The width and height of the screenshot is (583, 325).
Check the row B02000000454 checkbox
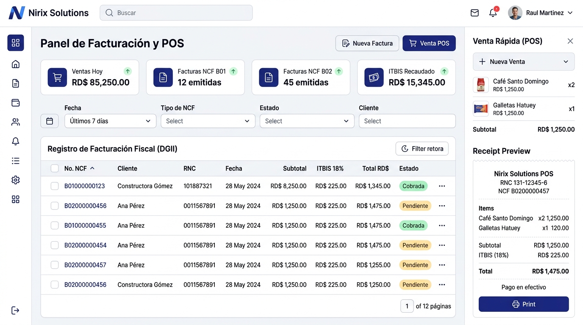(55, 245)
